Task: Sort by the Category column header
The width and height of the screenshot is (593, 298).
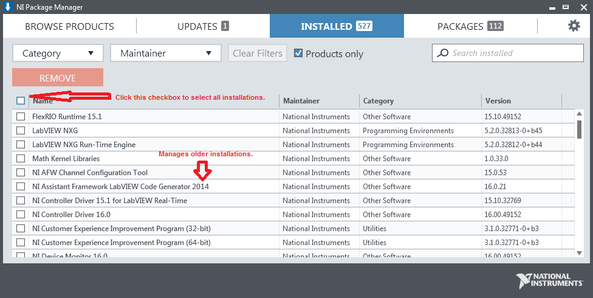Action: (x=378, y=101)
